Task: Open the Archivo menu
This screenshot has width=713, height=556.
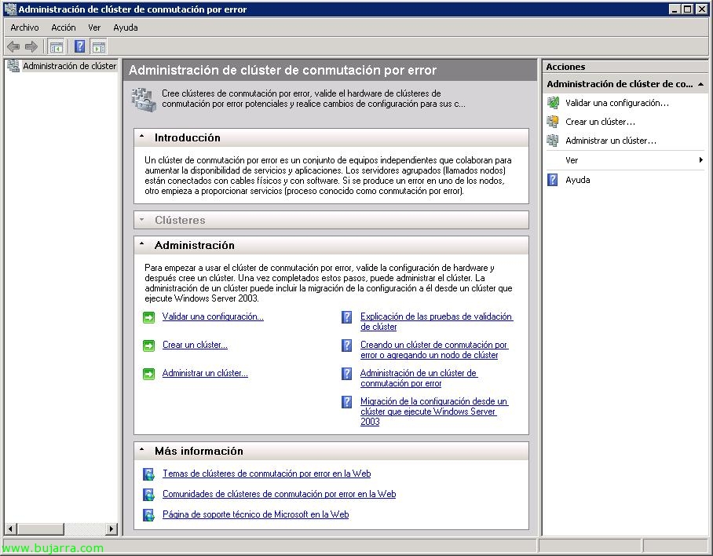Action: tap(24, 27)
